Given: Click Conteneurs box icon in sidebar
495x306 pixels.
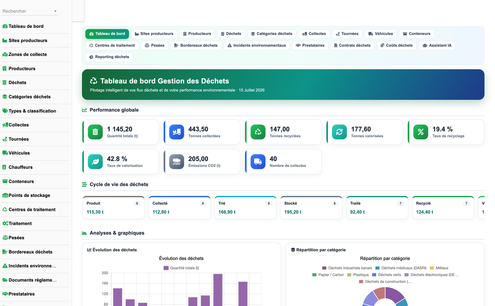Looking at the screenshot, I should pos(5,181).
